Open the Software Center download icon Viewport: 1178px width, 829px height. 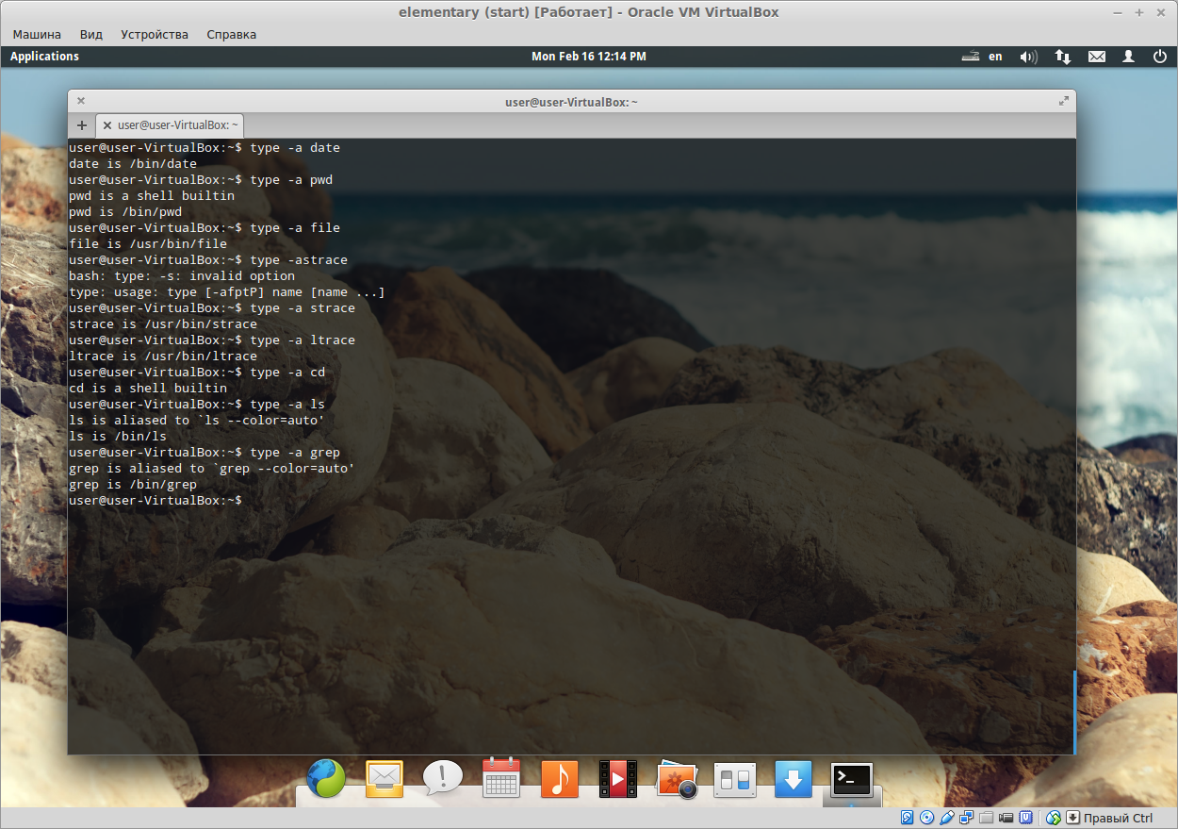[794, 779]
